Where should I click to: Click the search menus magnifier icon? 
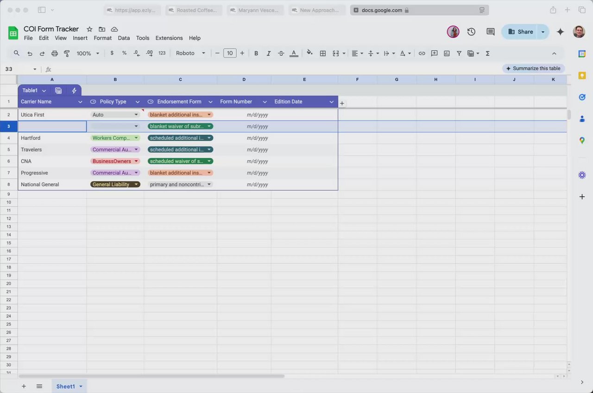pyautogui.click(x=17, y=53)
